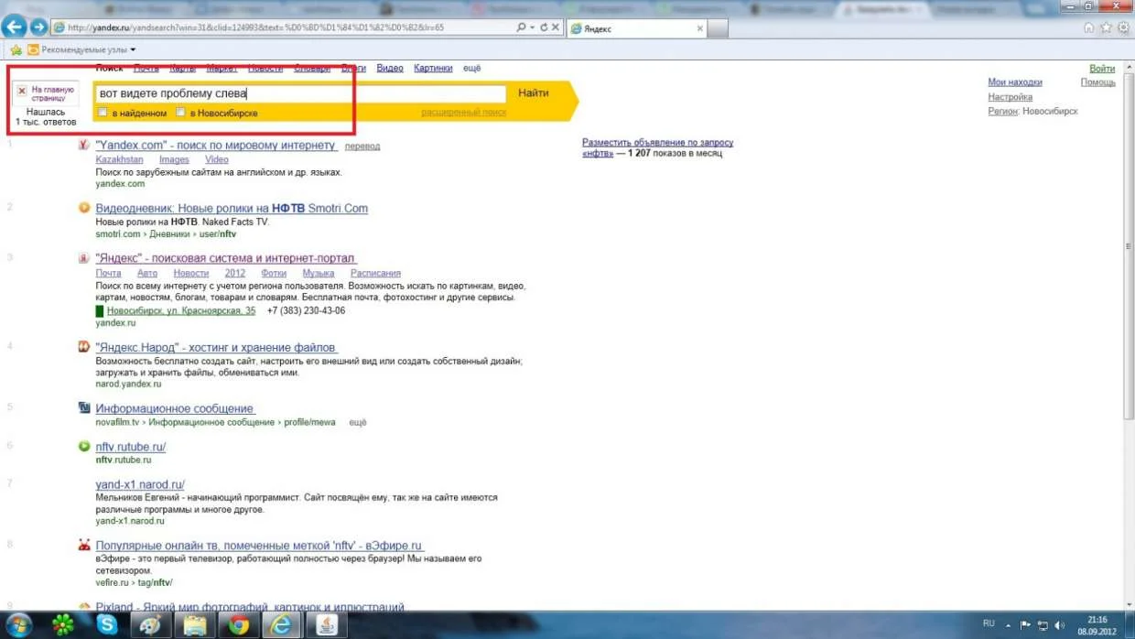Open Video sublink under Yandex.com
Image resolution: width=1135 pixels, height=639 pixels.
tap(217, 159)
